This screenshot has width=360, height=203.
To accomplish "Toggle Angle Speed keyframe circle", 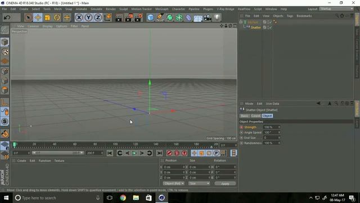I will click(x=241, y=133).
